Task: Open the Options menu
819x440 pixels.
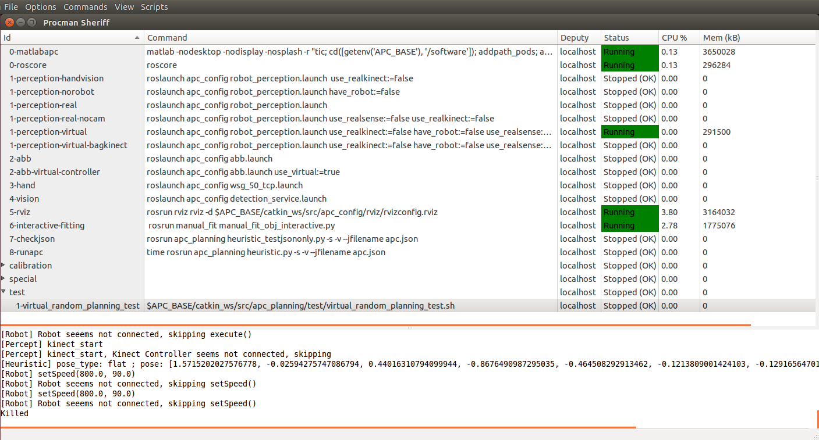Action: pos(41,7)
